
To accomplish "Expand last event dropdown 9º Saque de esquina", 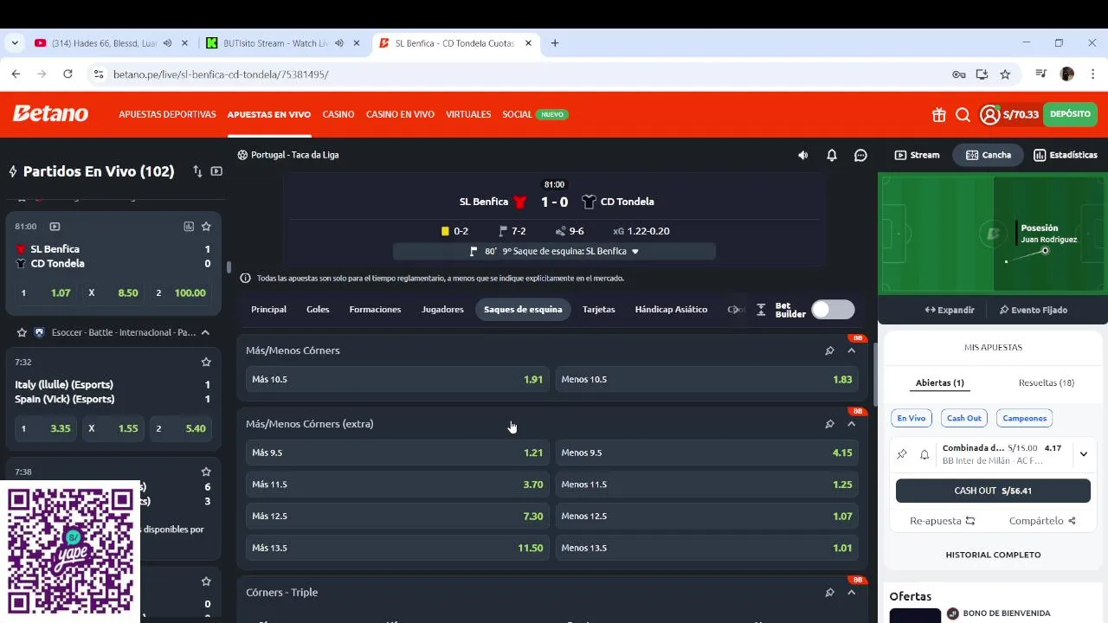I will pyautogui.click(x=635, y=252).
